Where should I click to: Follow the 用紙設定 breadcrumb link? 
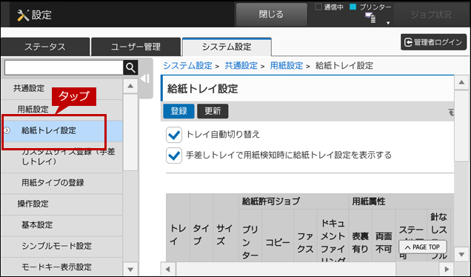pos(287,65)
